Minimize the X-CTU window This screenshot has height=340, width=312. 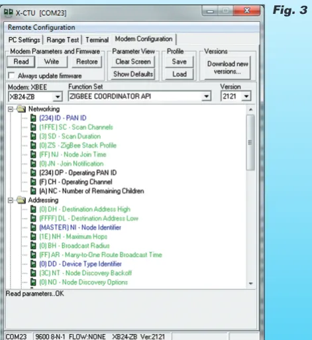click(x=210, y=11)
